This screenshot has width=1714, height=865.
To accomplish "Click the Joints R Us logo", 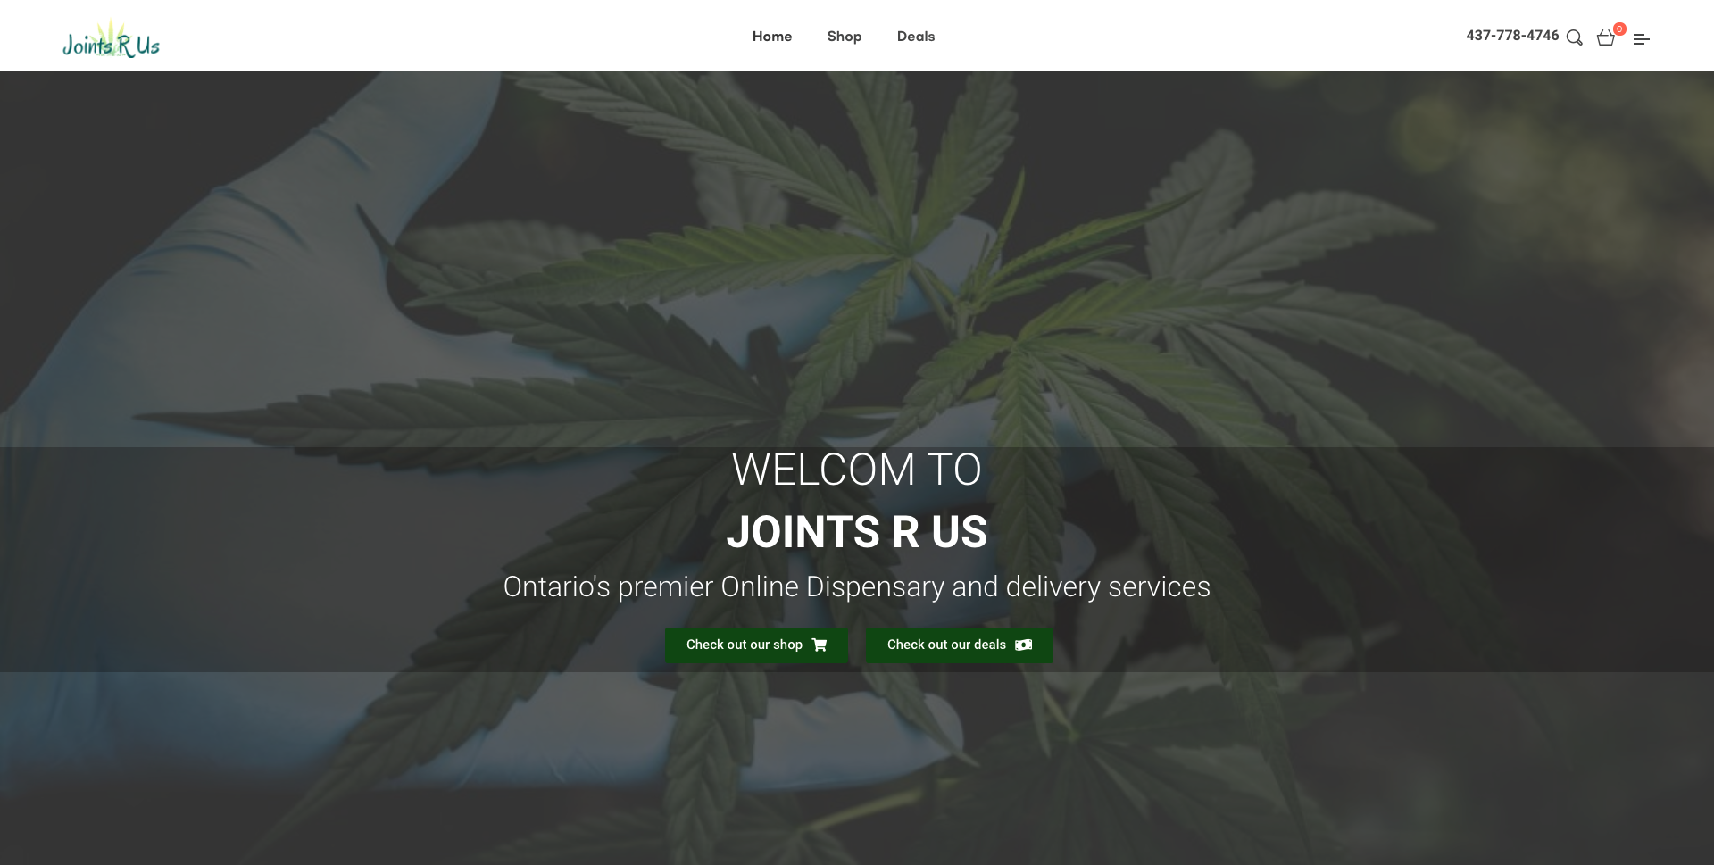I will [x=111, y=38].
